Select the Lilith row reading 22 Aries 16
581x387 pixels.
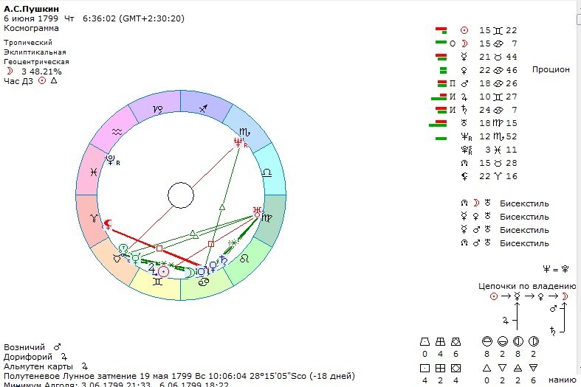[489, 176]
